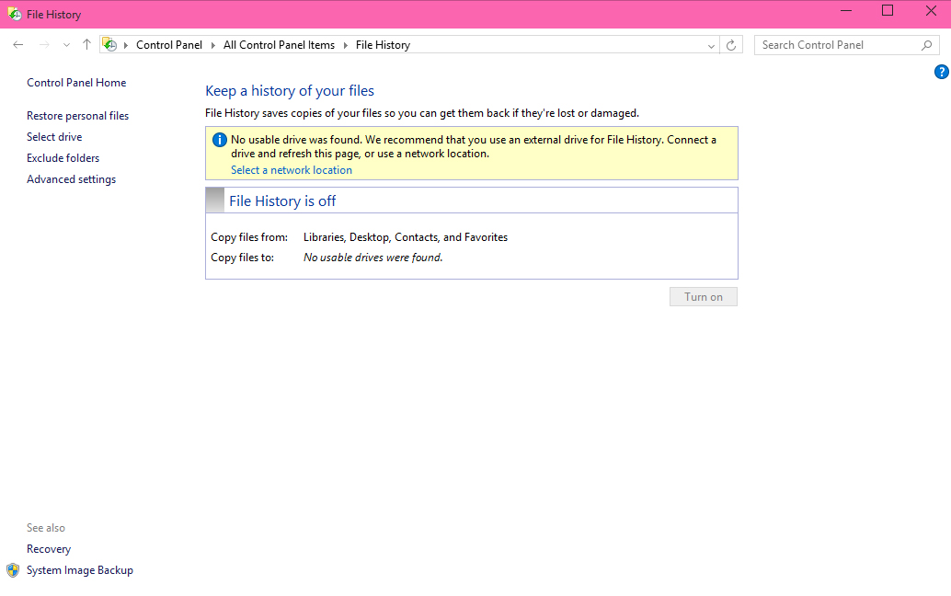The image size is (951, 596).
Task: Open the blue Help question mark
Action: pyautogui.click(x=941, y=72)
